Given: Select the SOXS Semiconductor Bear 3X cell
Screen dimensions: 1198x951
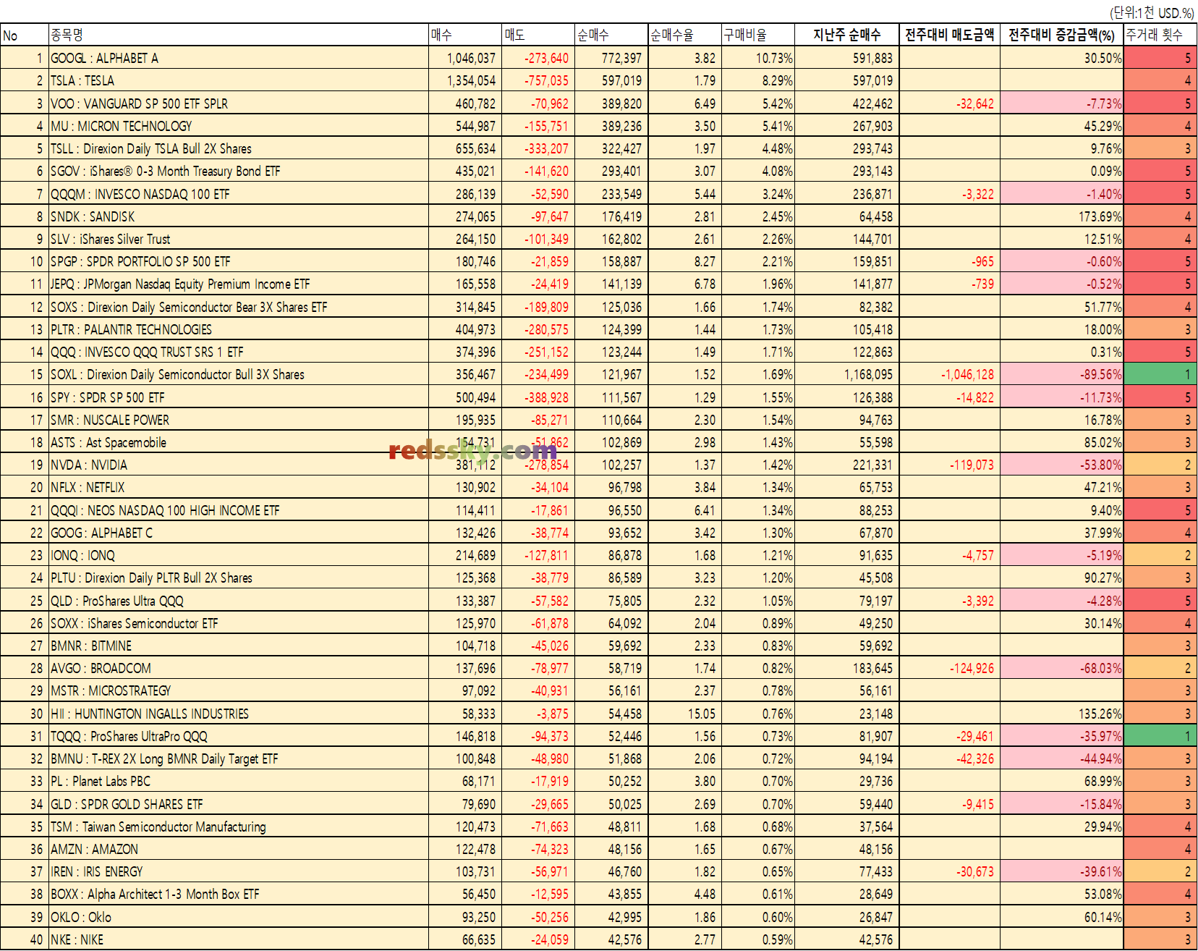Looking at the screenshot, I should 239,307.
